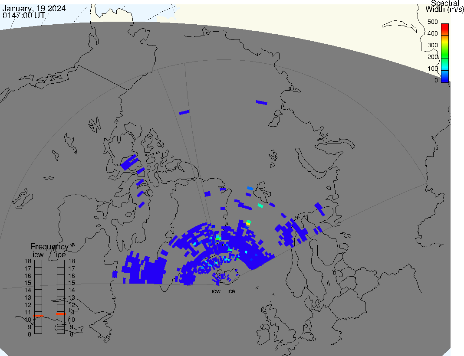Click the "Frequency" legend heading

(49, 247)
